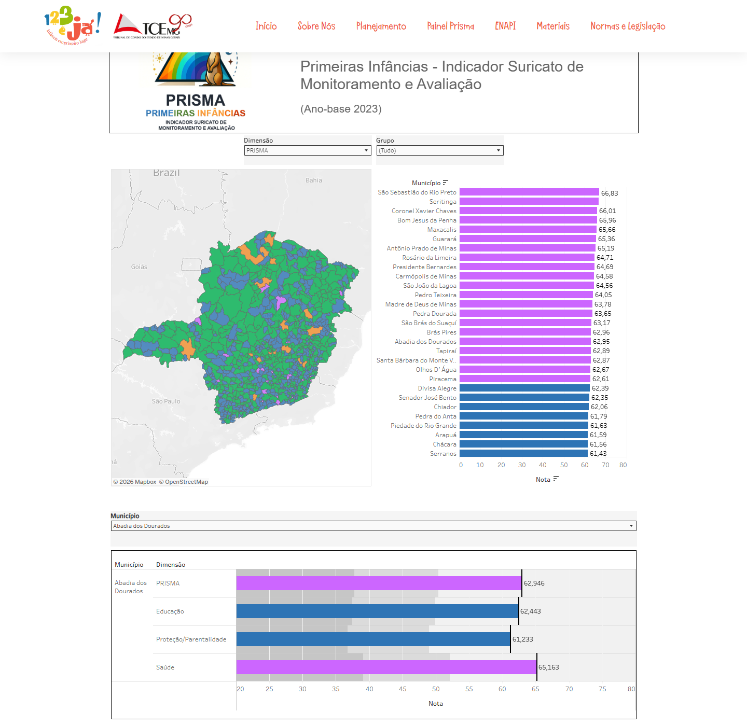
Task: Go to the Planejamento menu
Action: tap(381, 26)
